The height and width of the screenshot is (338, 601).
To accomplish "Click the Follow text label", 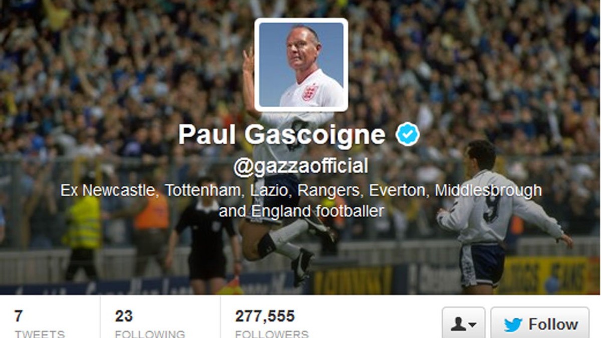I will pyautogui.click(x=553, y=324).
